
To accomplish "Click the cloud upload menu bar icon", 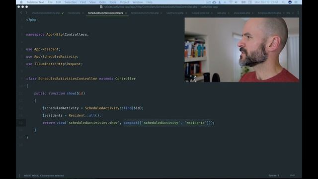I will [x=214, y=2].
